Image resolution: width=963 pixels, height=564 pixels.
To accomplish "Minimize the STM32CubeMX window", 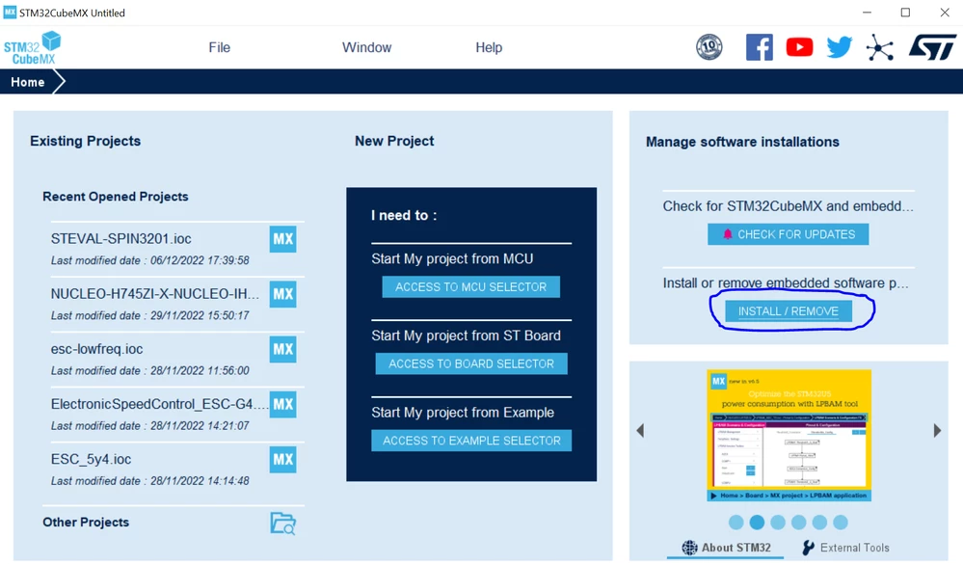I will (x=867, y=13).
